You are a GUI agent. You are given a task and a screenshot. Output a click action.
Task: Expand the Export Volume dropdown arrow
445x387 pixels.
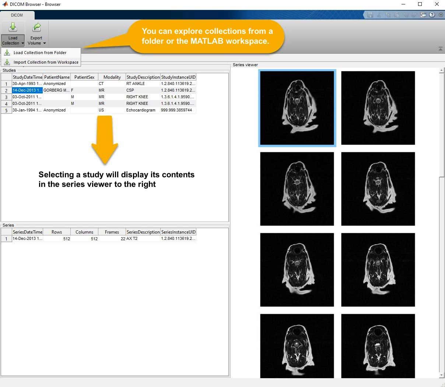click(45, 43)
